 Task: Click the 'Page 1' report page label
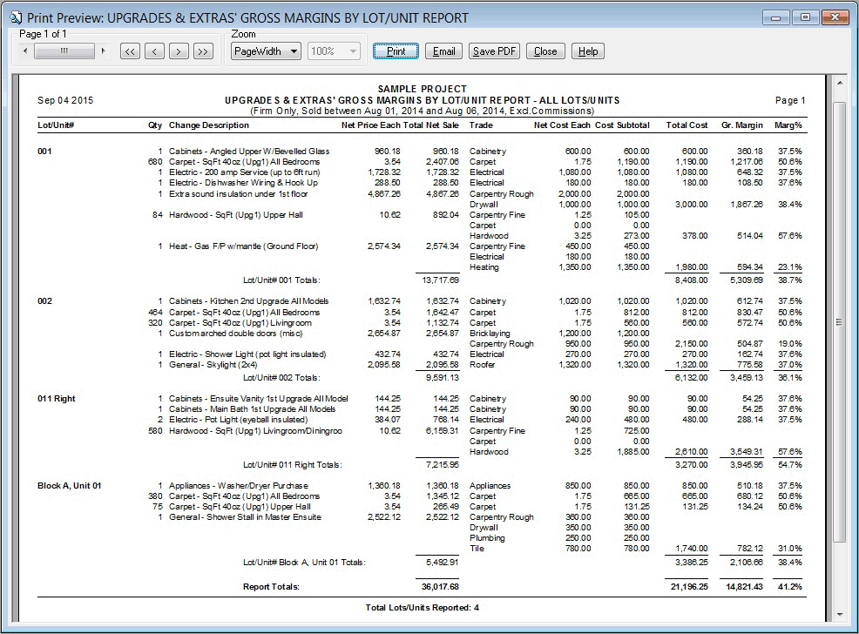click(790, 100)
